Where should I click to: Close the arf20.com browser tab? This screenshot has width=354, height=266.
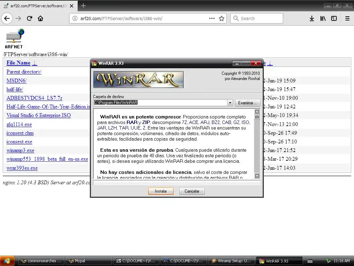72,6
